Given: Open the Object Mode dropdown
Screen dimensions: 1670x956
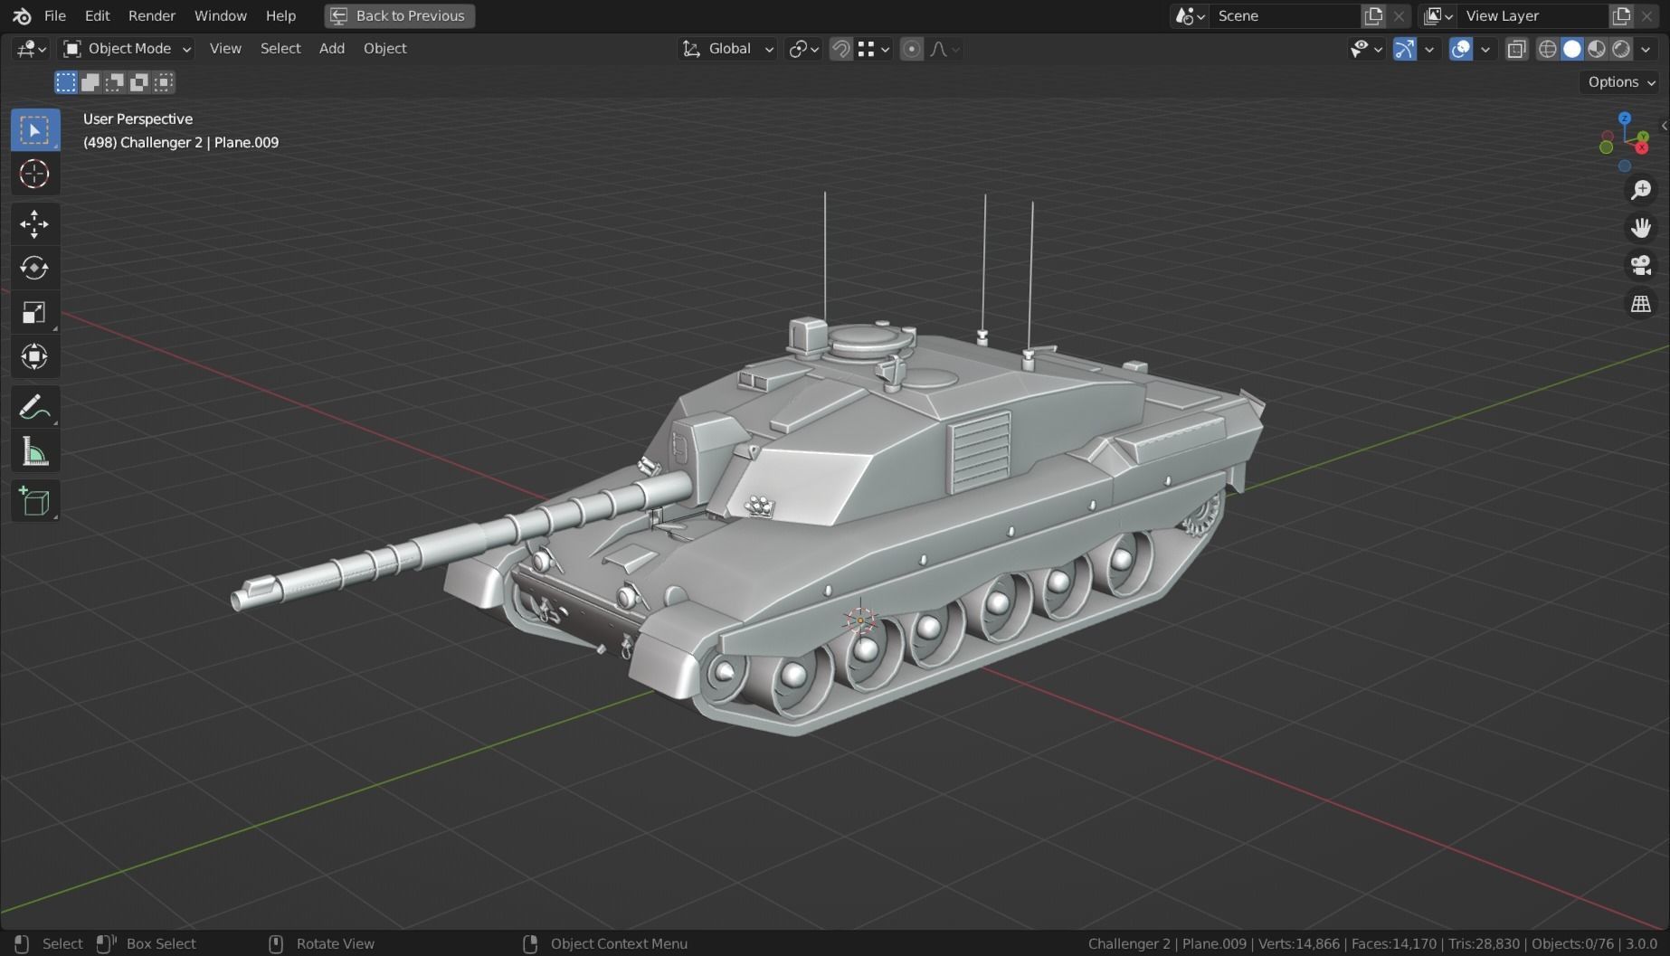Looking at the screenshot, I should pyautogui.click(x=127, y=49).
